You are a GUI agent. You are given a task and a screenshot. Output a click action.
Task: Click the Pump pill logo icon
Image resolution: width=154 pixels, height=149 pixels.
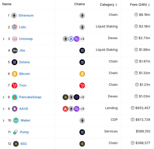tap(15, 132)
